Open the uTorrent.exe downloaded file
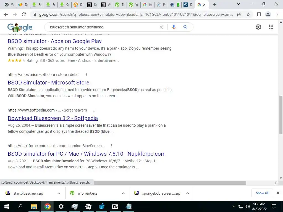 click(88, 193)
